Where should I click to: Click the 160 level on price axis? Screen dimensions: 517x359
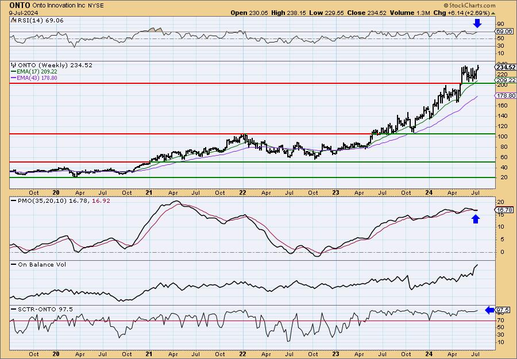(502, 106)
